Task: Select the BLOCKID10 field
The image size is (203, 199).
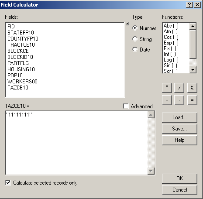Action: 20,57
